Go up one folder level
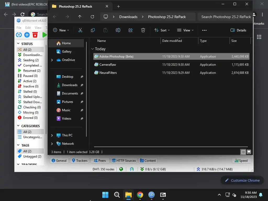This screenshot has width=268, height=201. point(80,17)
